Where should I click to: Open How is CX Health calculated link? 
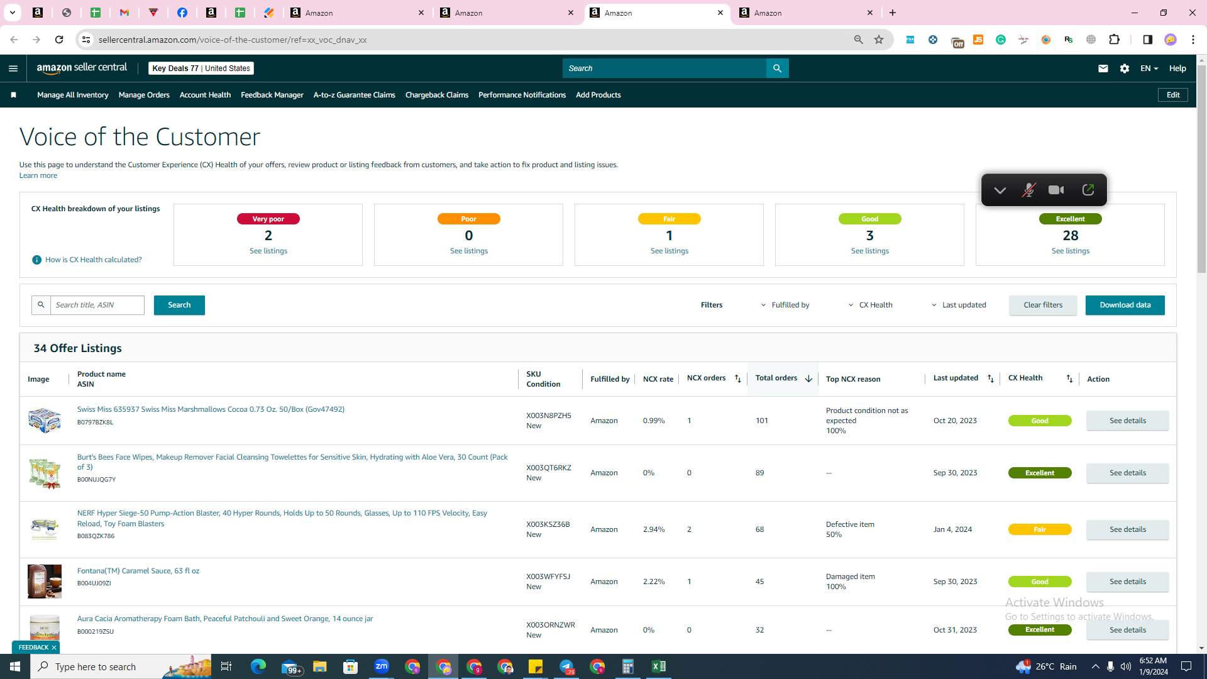(x=94, y=260)
